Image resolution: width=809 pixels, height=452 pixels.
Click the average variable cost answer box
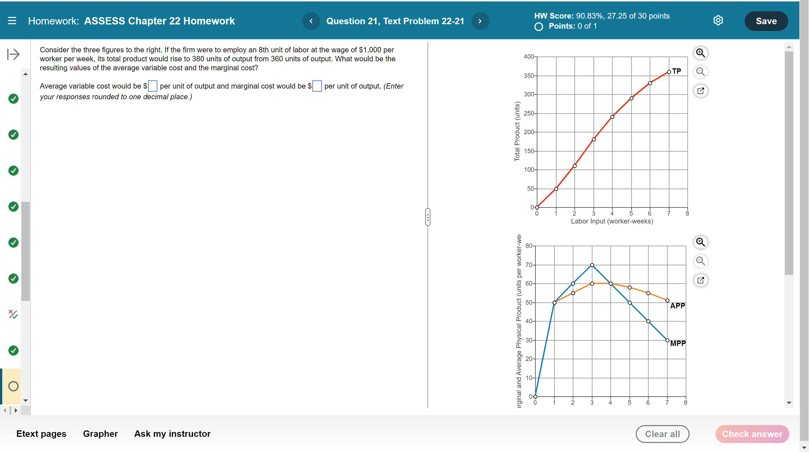pos(152,86)
